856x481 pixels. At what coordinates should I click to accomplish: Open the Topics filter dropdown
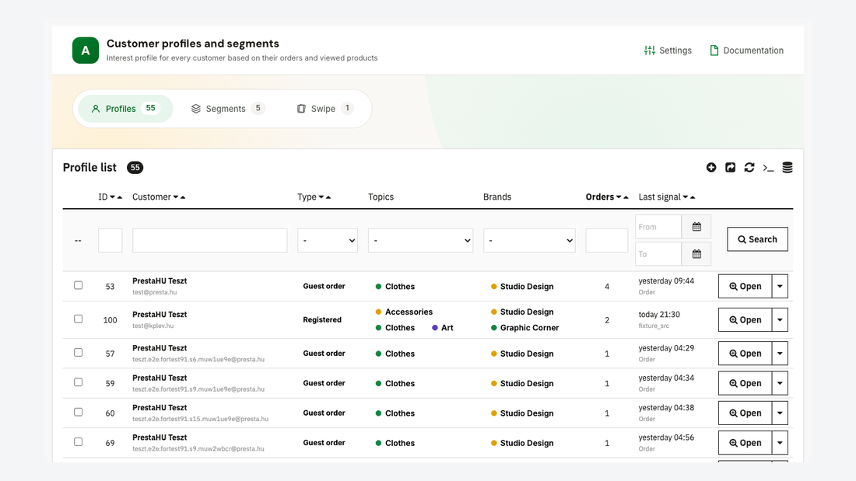pos(420,241)
